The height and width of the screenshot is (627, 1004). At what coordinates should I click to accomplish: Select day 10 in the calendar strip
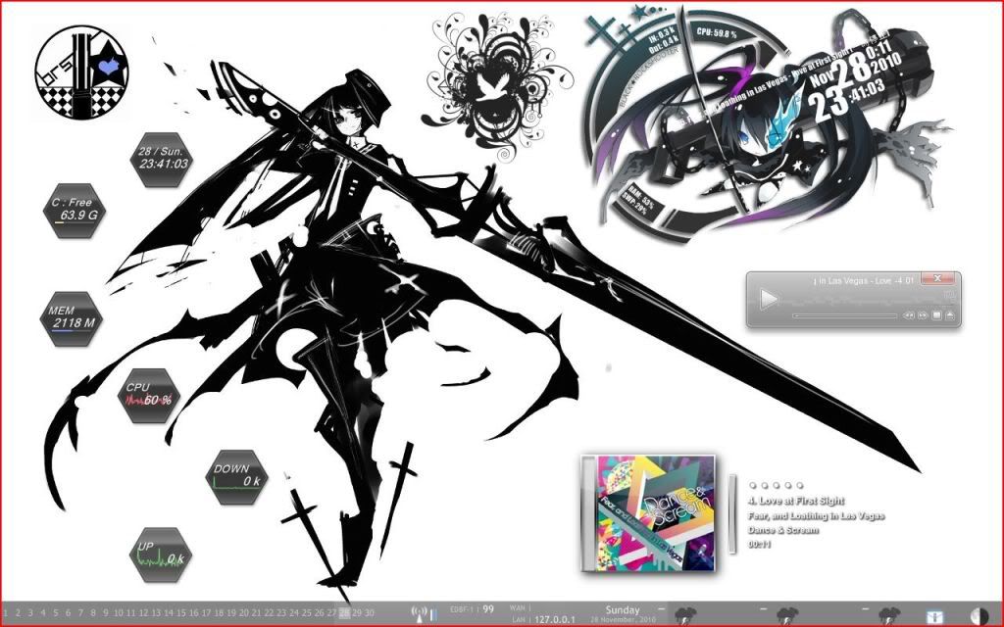(x=119, y=613)
